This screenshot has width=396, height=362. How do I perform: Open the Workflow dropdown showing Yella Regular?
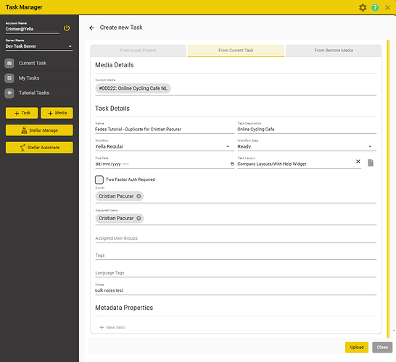pyautogui.click(x=165, y=146)
